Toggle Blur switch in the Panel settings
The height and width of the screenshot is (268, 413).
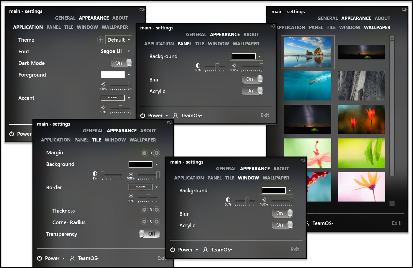(x=253, y=79)
